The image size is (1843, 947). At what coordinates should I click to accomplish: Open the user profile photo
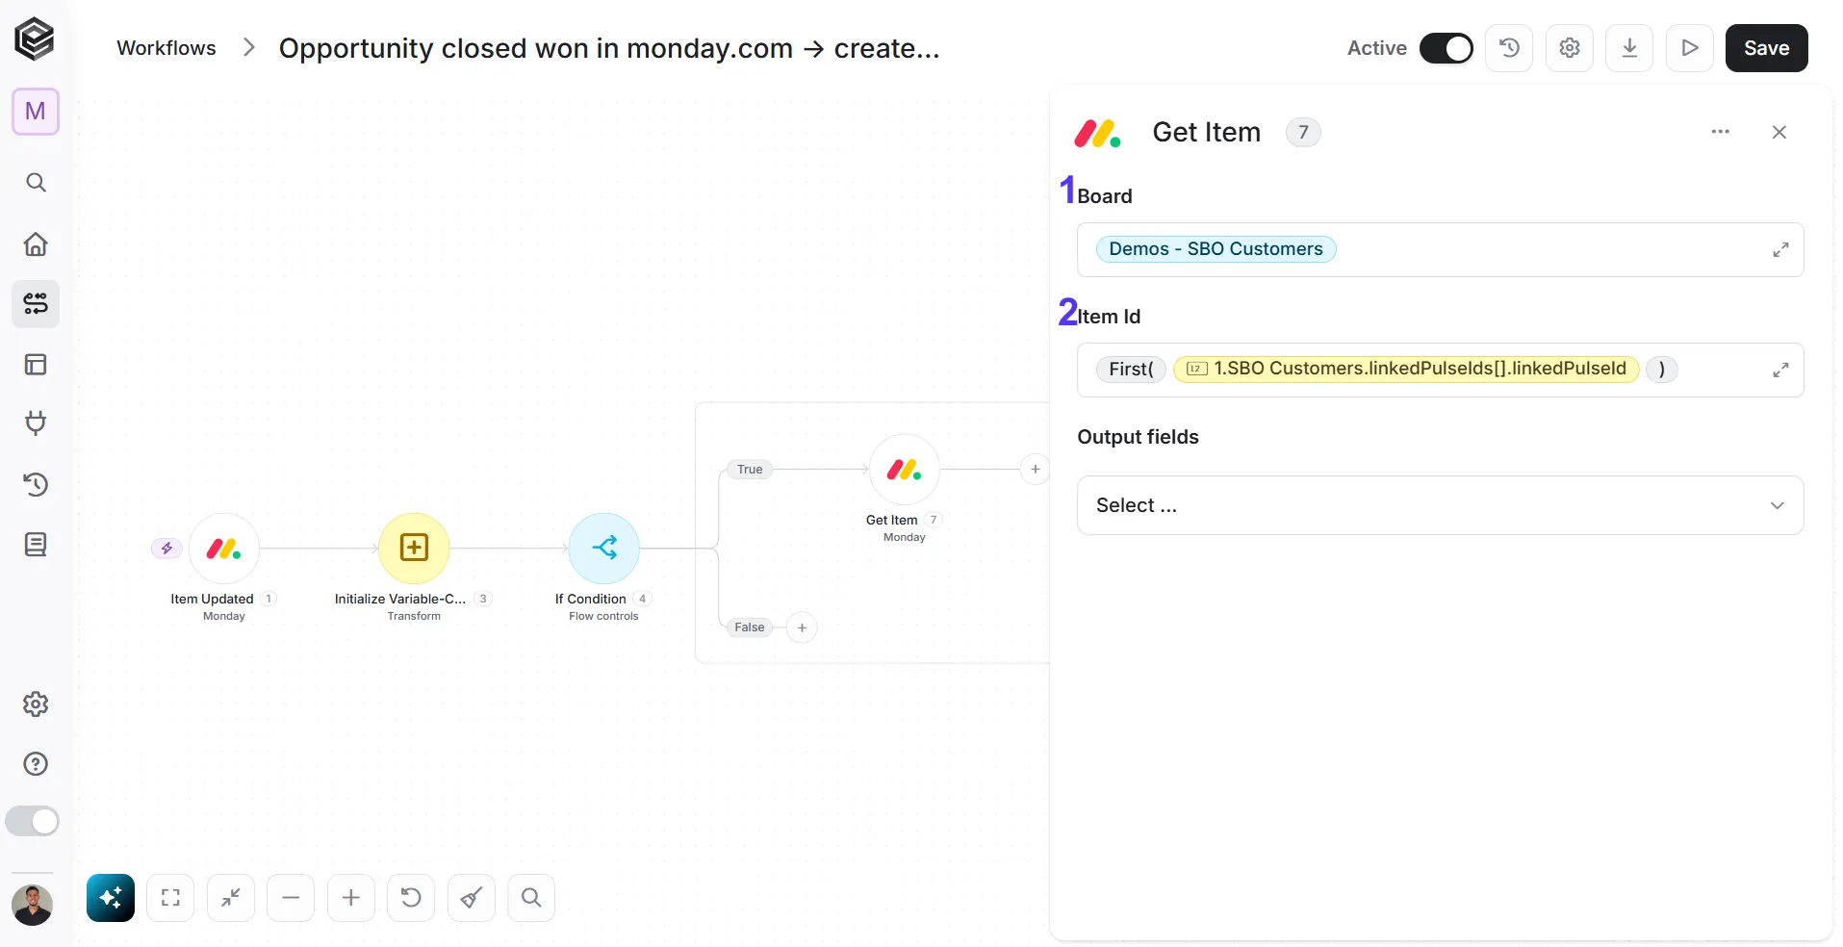(x=32, y=906)
